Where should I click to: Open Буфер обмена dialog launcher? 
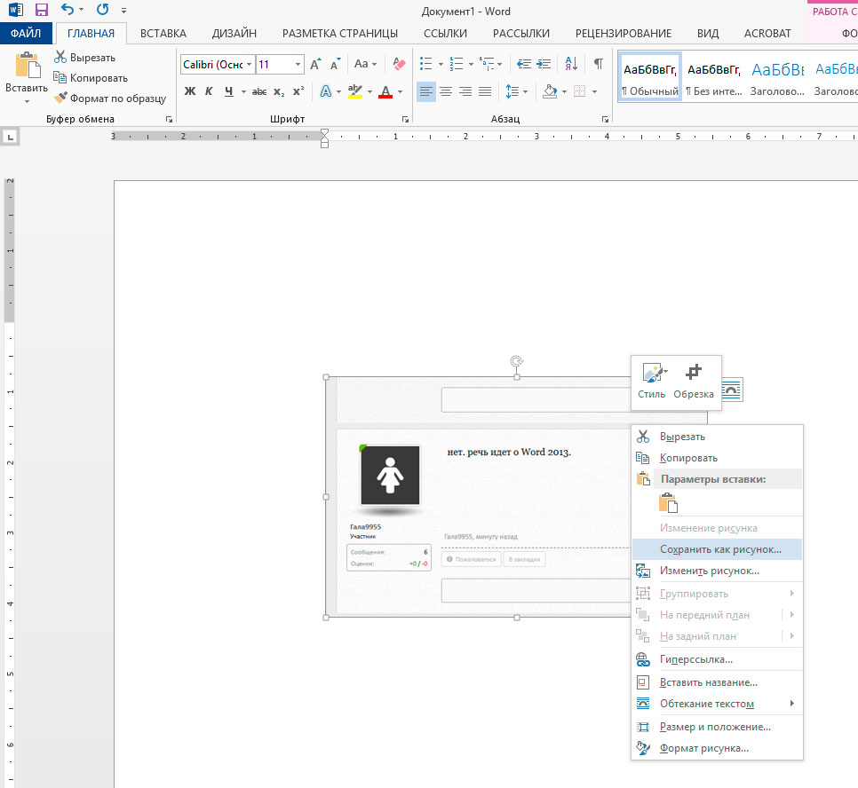point(169,119)
